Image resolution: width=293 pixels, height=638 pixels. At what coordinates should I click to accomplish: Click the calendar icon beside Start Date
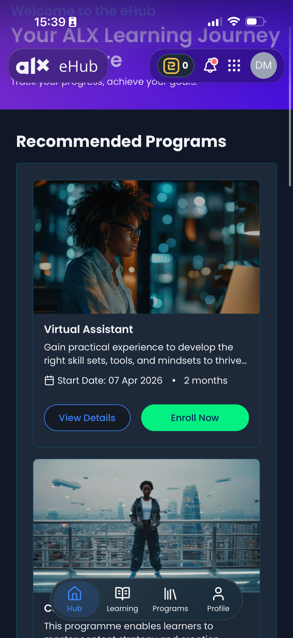click(x=49, y=380)
